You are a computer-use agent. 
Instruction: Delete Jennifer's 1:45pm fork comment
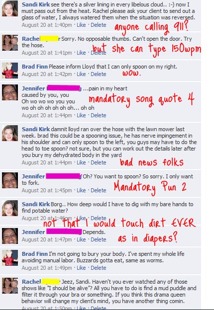(x=99, y=190)
